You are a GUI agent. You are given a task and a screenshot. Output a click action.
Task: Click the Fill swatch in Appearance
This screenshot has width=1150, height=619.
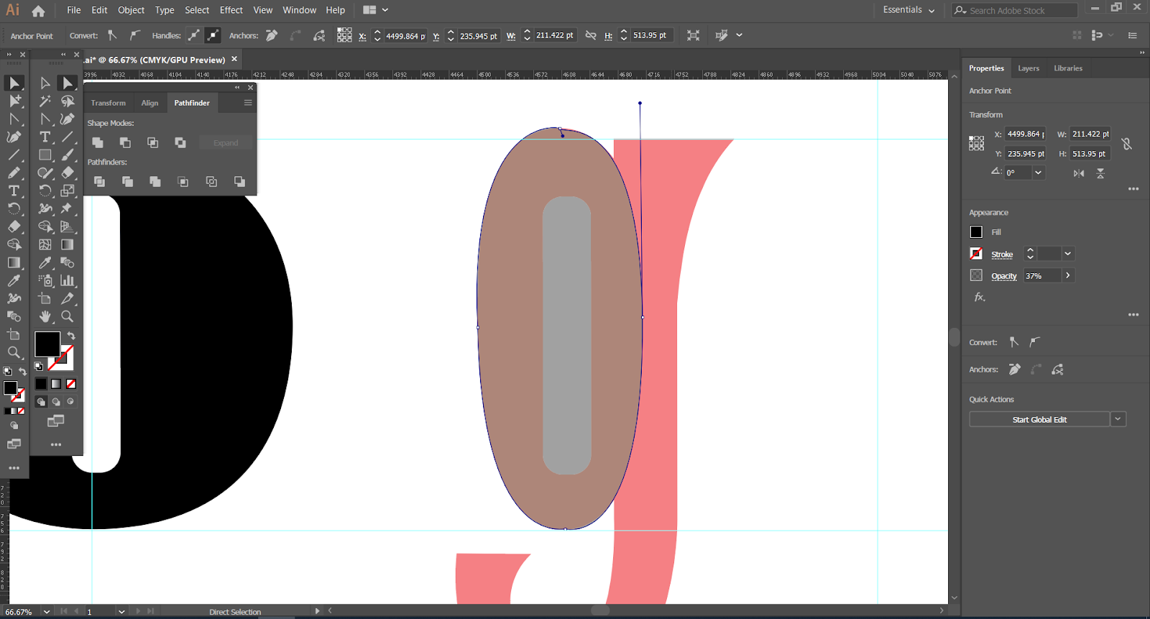point(976,232)
